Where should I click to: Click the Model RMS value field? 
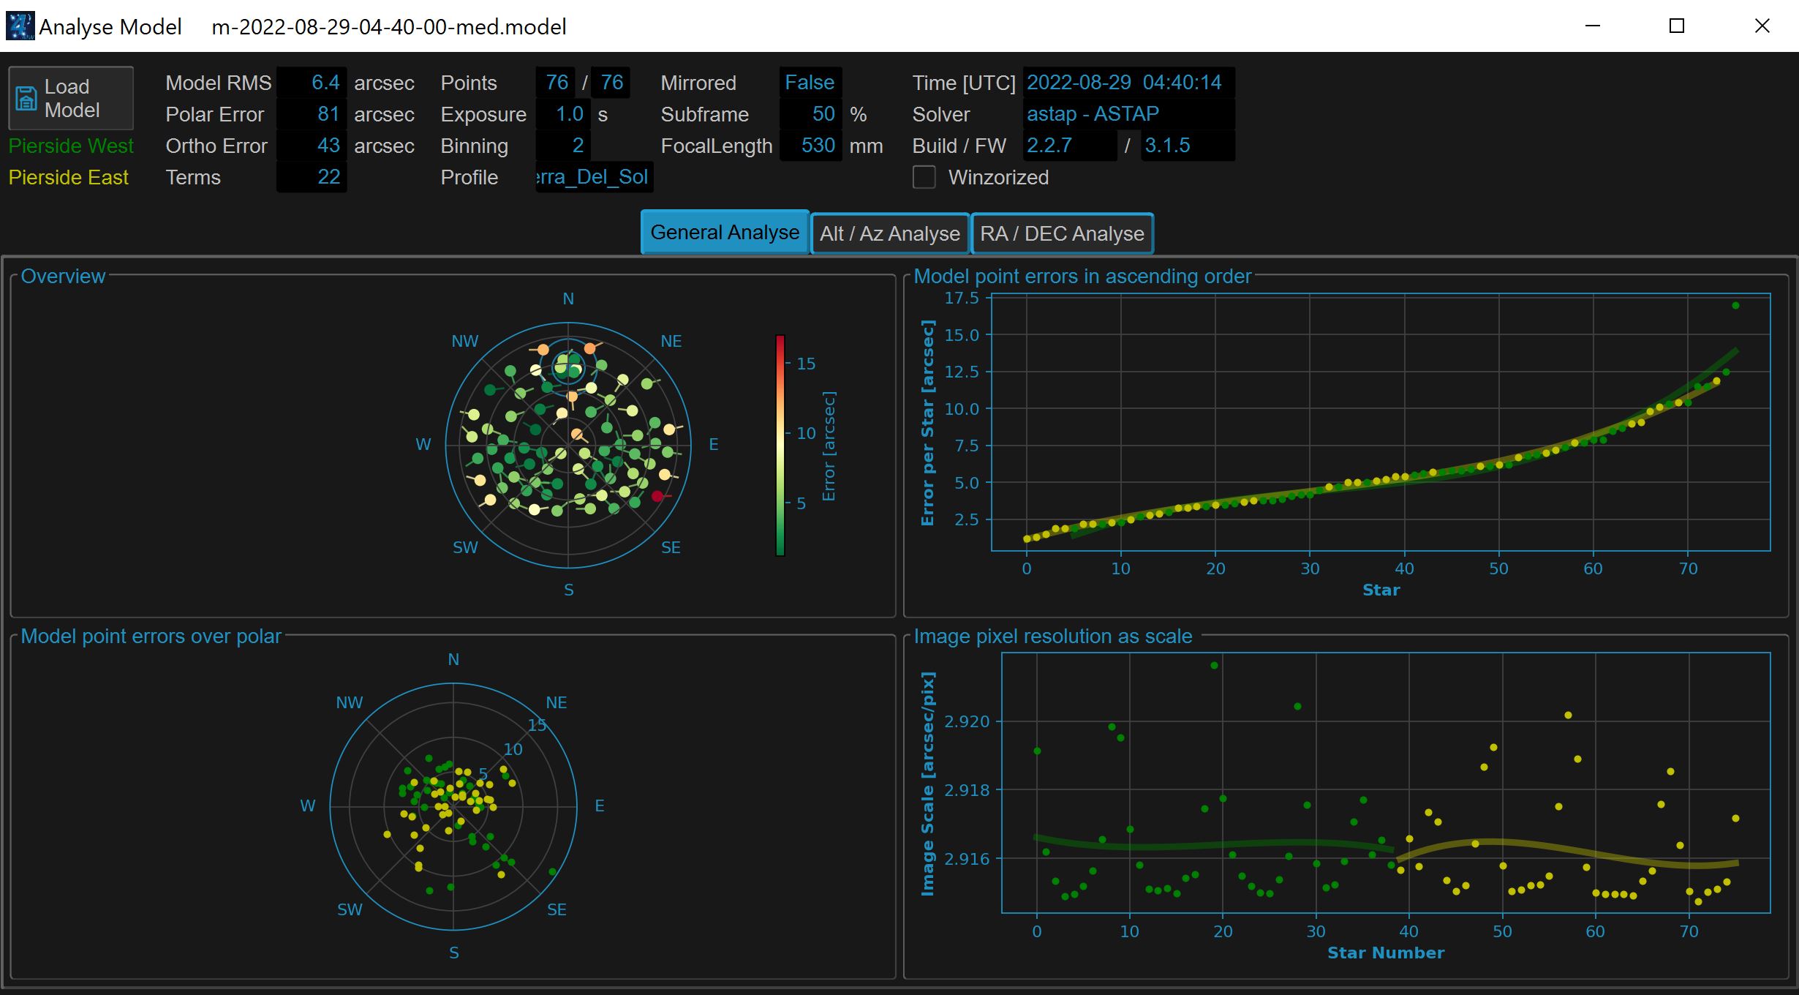(312, 82)
